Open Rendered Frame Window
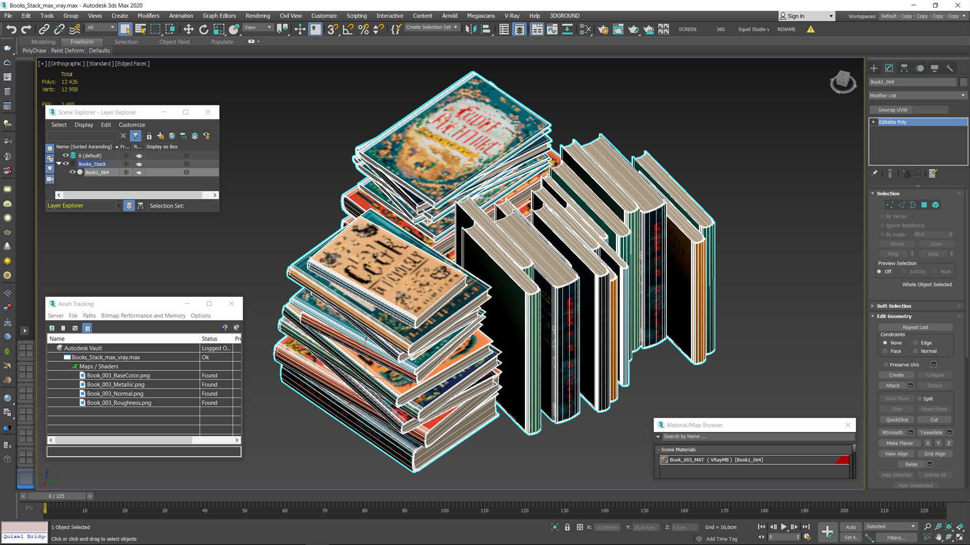Image resolution: width=970 pixels, height=545 pixels. pos(618,29)
